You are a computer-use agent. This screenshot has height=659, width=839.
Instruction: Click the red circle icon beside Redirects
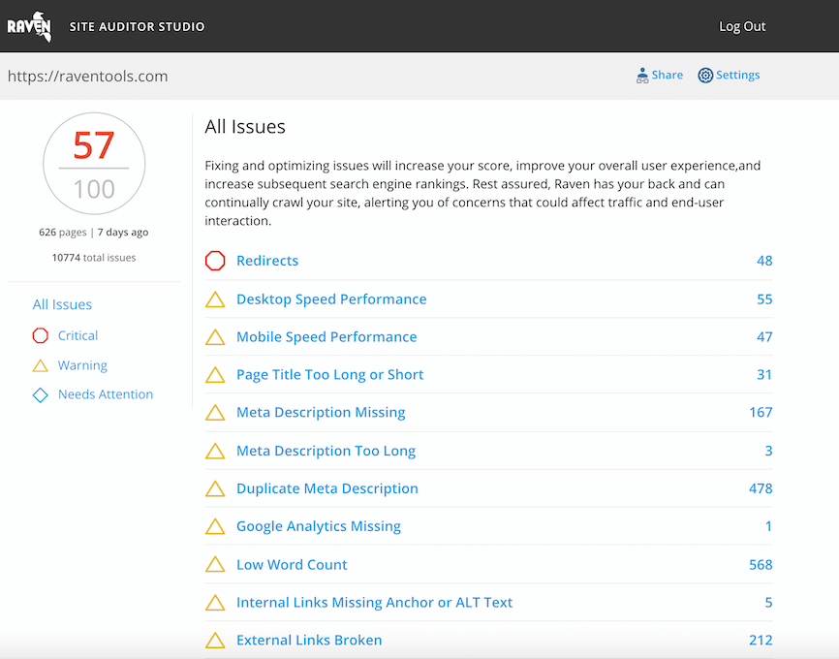click(214, 260)
